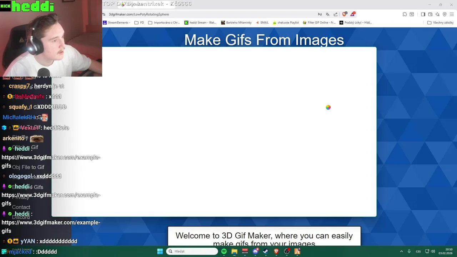Show hidden system tray icons chevron
The image size is (457, 257).
coord(401,251)
